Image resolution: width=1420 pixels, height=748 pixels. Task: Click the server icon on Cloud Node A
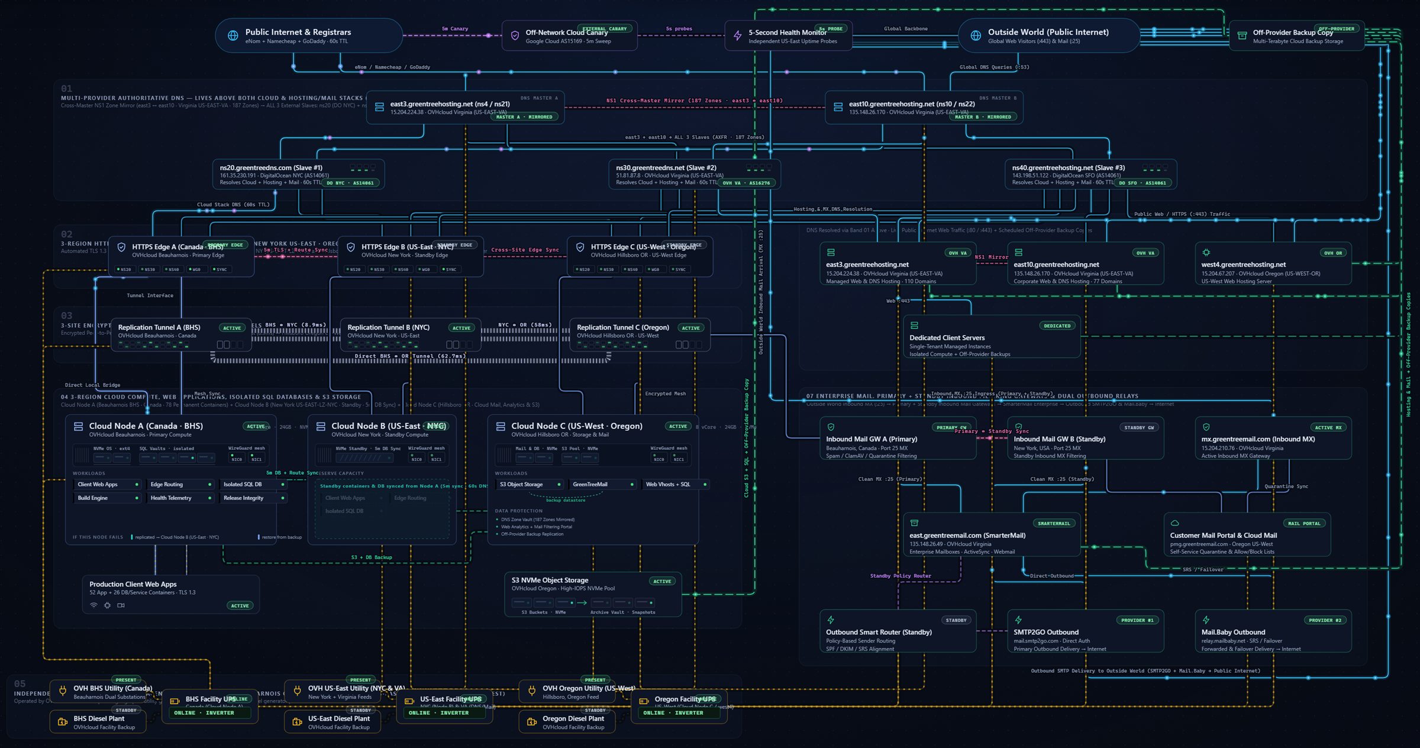pyautogui.click(x=78, y=426)
